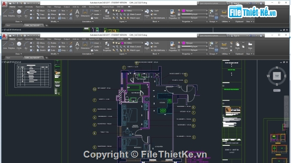Expand Annotation panel title in lower window
Image resolution: width=291 pixels, height=163 pixels.
pyautogui.click(x=88, y=54)
